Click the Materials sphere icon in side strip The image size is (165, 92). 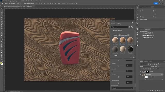click(x=137, y=45)
